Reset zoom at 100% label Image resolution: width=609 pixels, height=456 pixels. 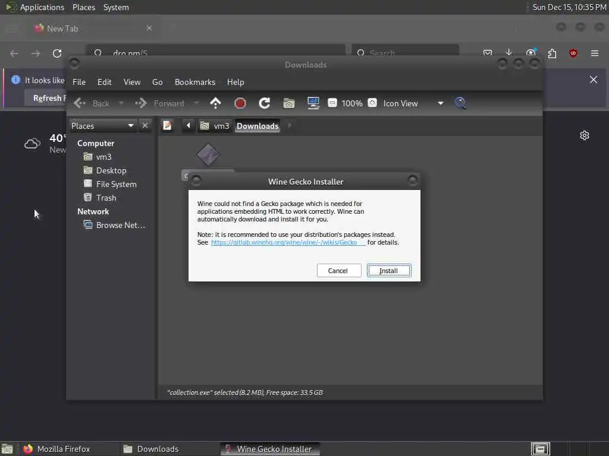(352, 103)
